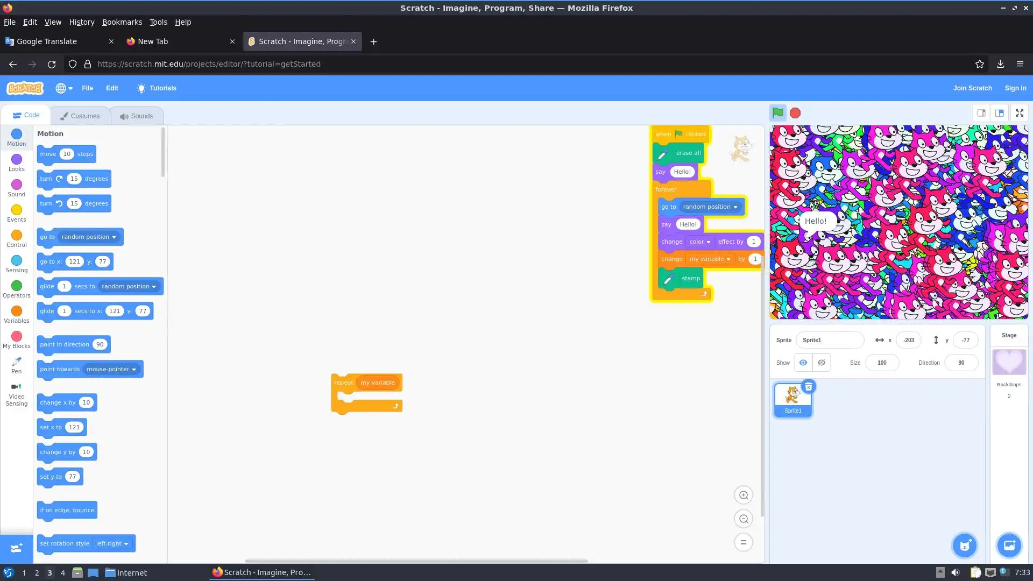Enter full screen stage mode
The image size is (1033, 581).
point(1019,113)
